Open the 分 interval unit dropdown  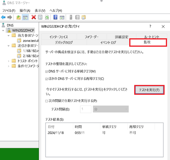111,109
